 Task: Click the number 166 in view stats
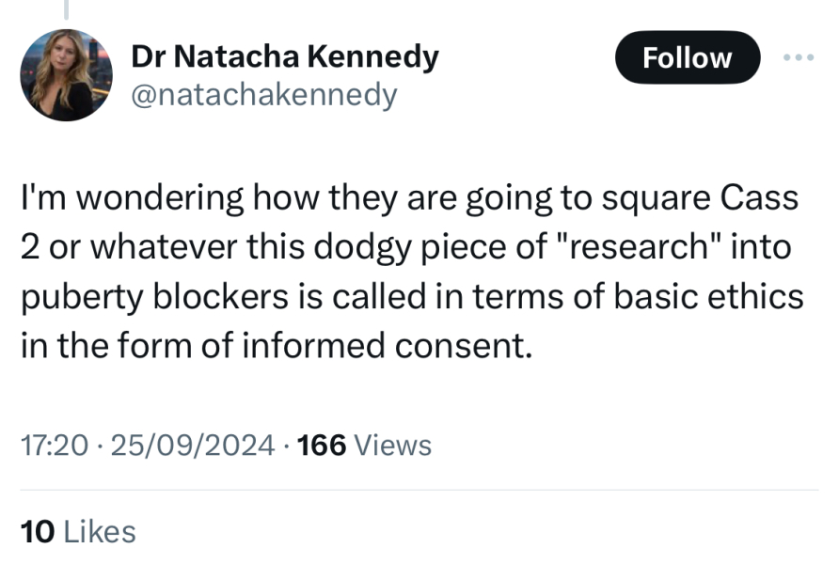(322, 445)
